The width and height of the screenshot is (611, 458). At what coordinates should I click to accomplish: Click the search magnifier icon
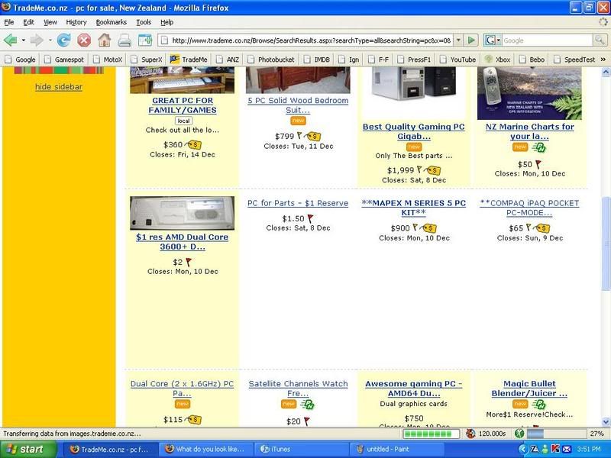(599, 40)
